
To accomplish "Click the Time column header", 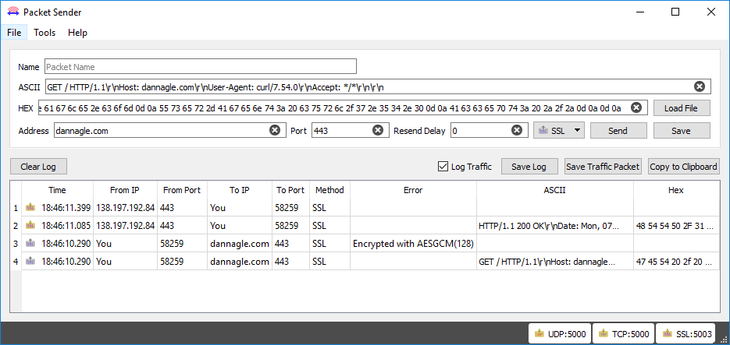I will [x=57, y=189].
